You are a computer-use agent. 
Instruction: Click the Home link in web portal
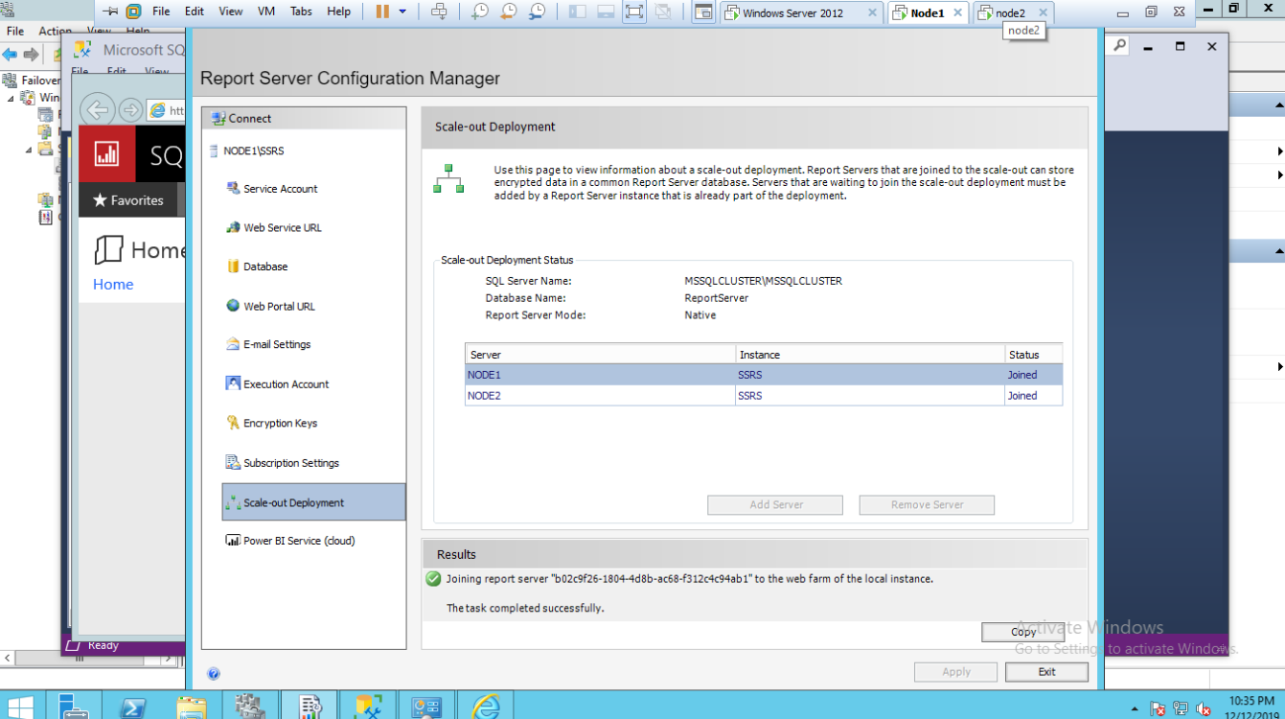113,284
